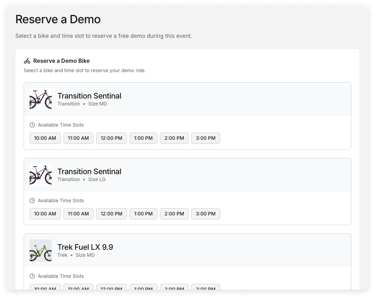Viewport: 375px width, 298px height.
Task: Click clock icon in Transition Sentinal LG card
Action: coord(32,201)
